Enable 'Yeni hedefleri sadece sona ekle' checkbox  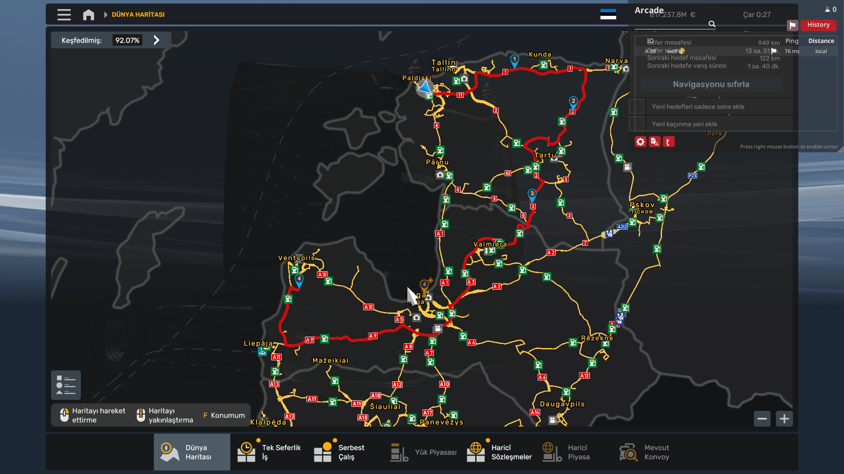[x=637, y=107]
